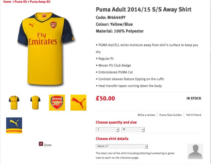Image resolution: width=211 pixels, height=164 pixels.
Task: Click the main yellow away shirt image
Action: pos(46,49)
